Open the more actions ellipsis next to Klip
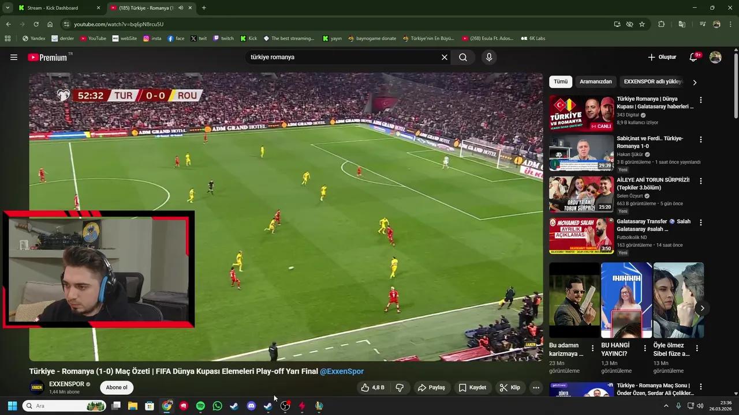The image size is (739, 415). [x=536, y=387]
